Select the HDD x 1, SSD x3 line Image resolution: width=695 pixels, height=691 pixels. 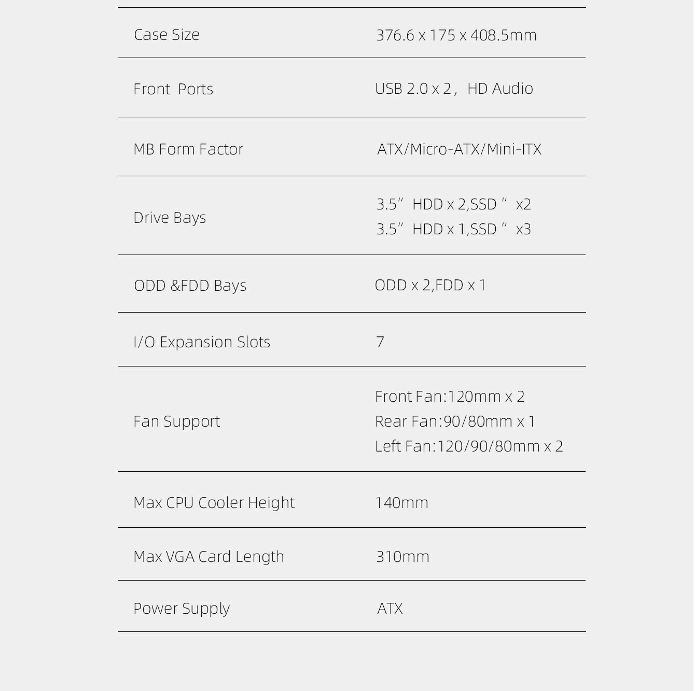[x=454, y=229]
